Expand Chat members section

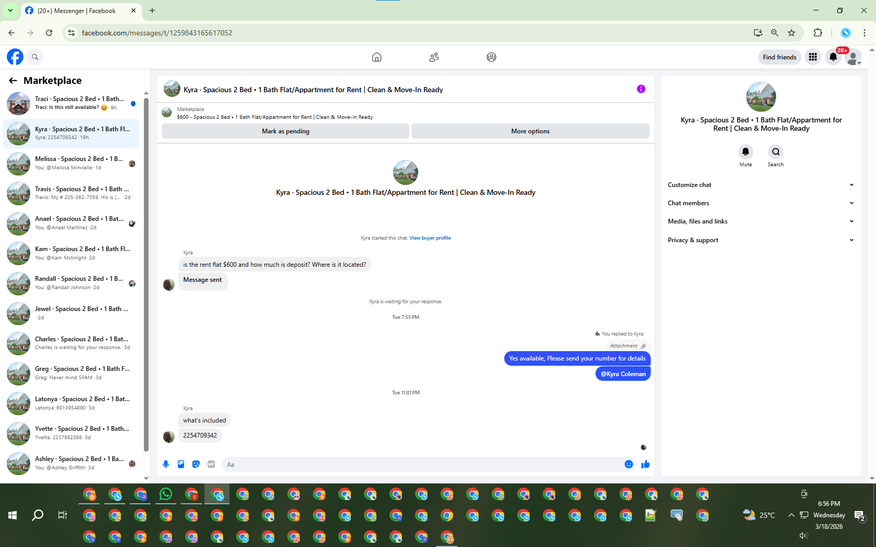click(x=761, y=203)
